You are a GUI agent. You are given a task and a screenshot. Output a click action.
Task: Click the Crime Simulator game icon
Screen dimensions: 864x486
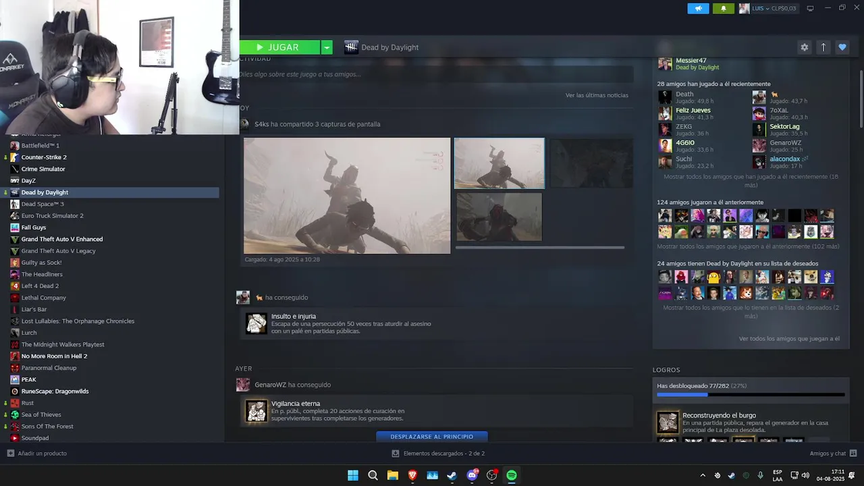coord(15,169)
